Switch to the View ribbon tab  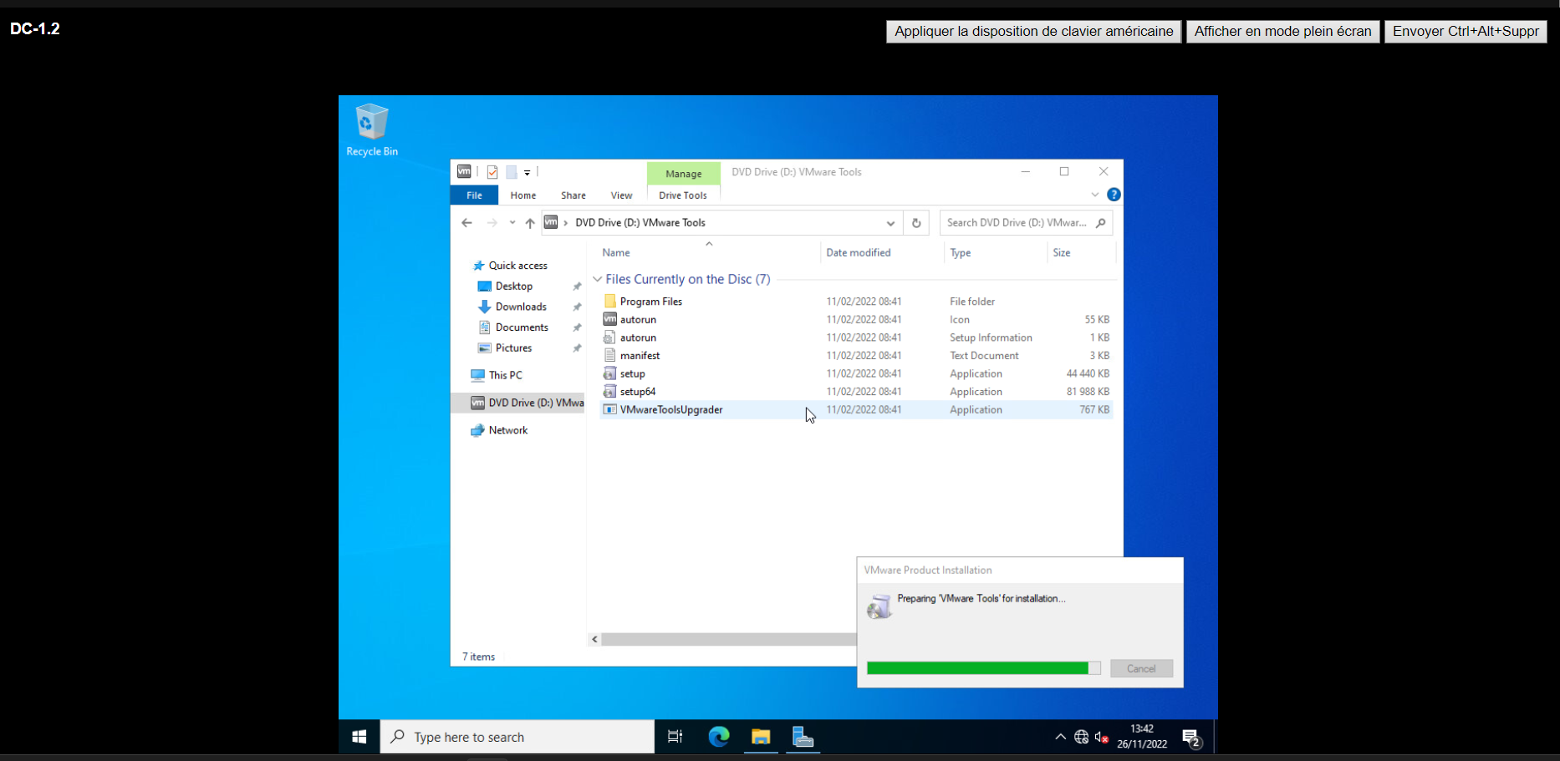coord(621,195)
